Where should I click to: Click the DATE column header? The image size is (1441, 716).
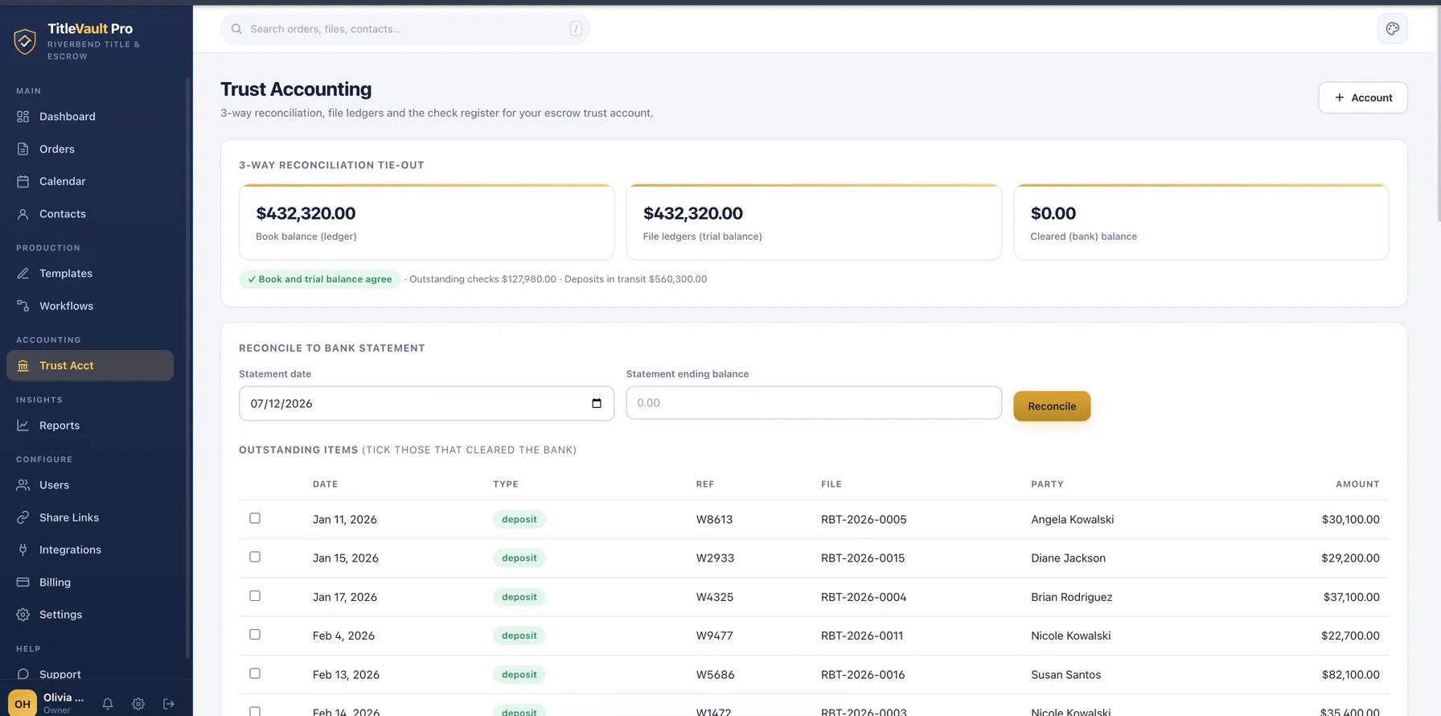point(325,484)
